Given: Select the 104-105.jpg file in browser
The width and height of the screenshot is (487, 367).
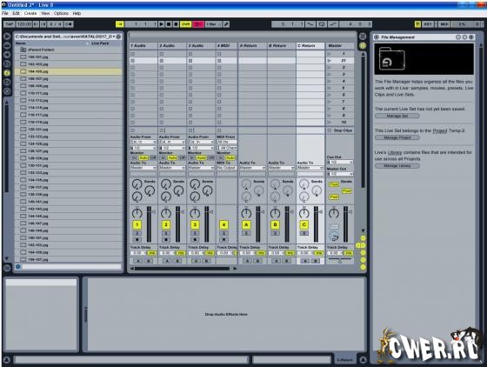Looking at the screenshot, I should (68, 71).
